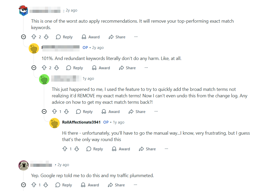Downvote the 'This just happened to me' comment
258x191 pixels.
pyautogui.click(x=66, y=112)
